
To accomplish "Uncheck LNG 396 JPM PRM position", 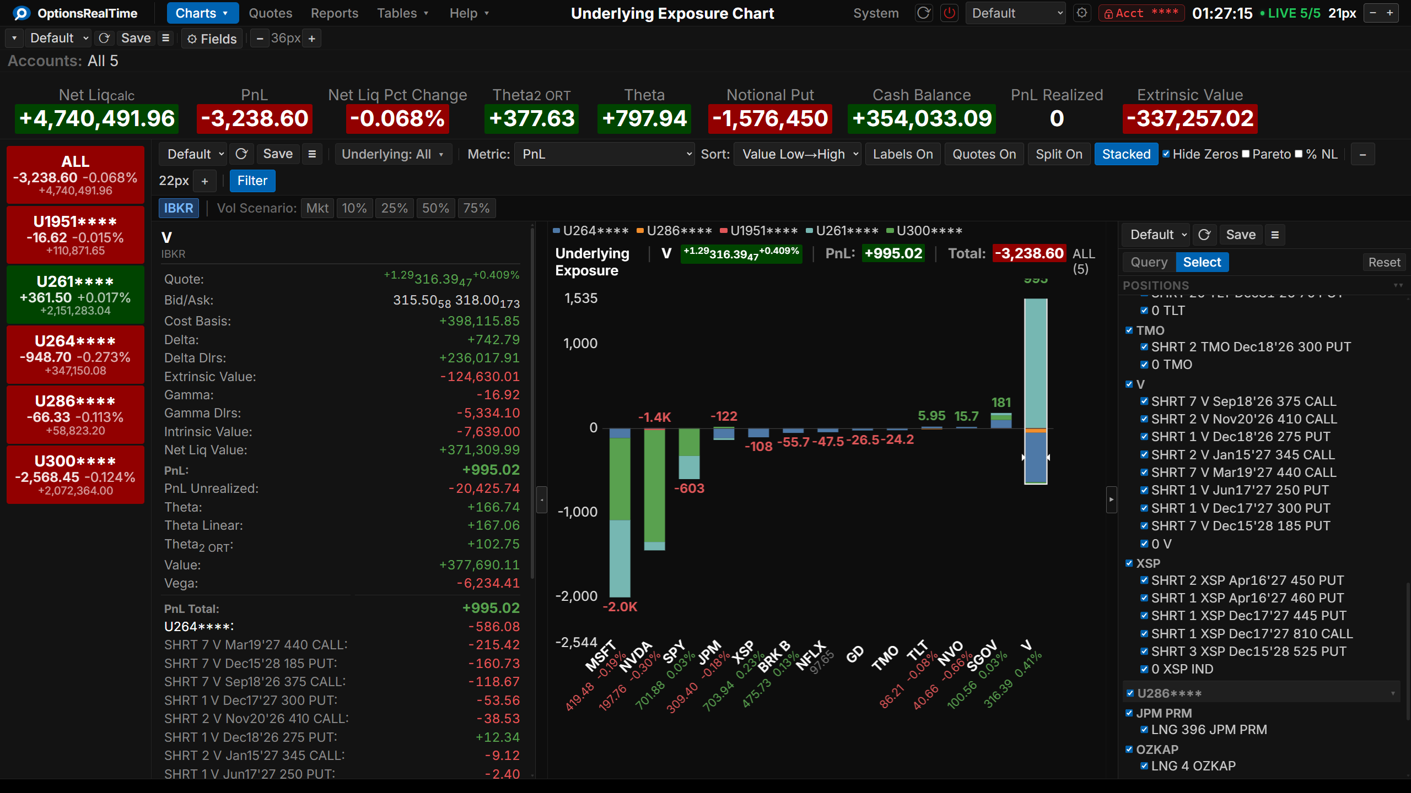I will pyautogui.click(x=1144, y=730).
